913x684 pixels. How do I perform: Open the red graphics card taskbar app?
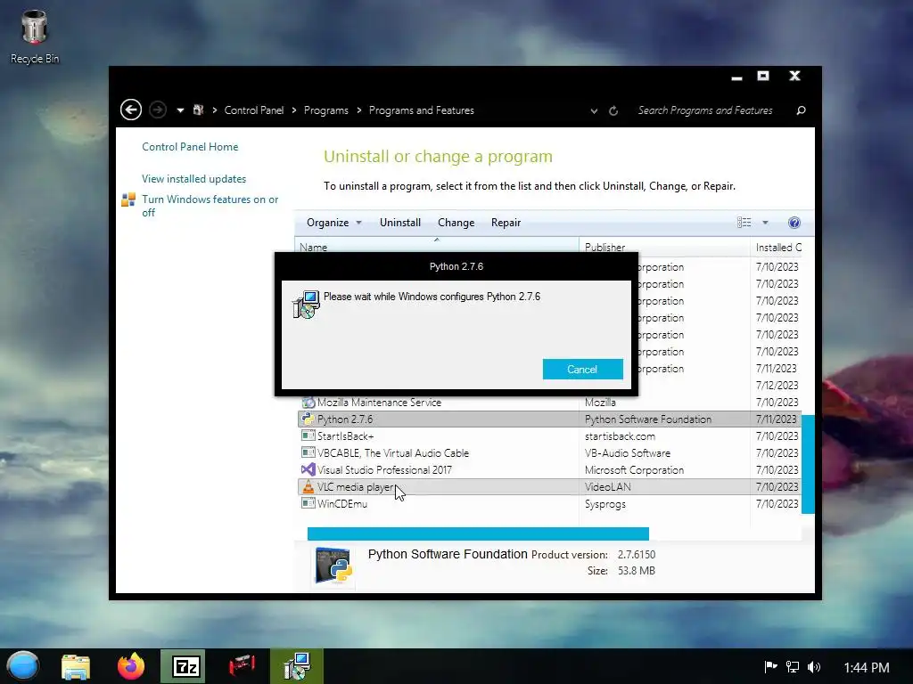click(242, 664)
